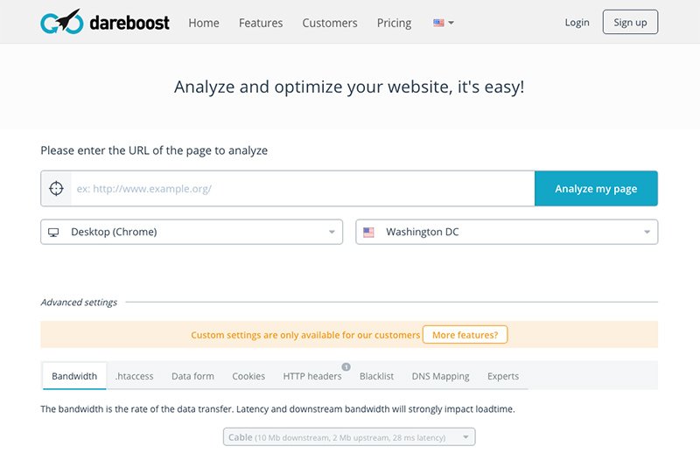Navigate to Customers in the navbar
The height and width of the screenshot is (474, 700).
coord(330,23)
